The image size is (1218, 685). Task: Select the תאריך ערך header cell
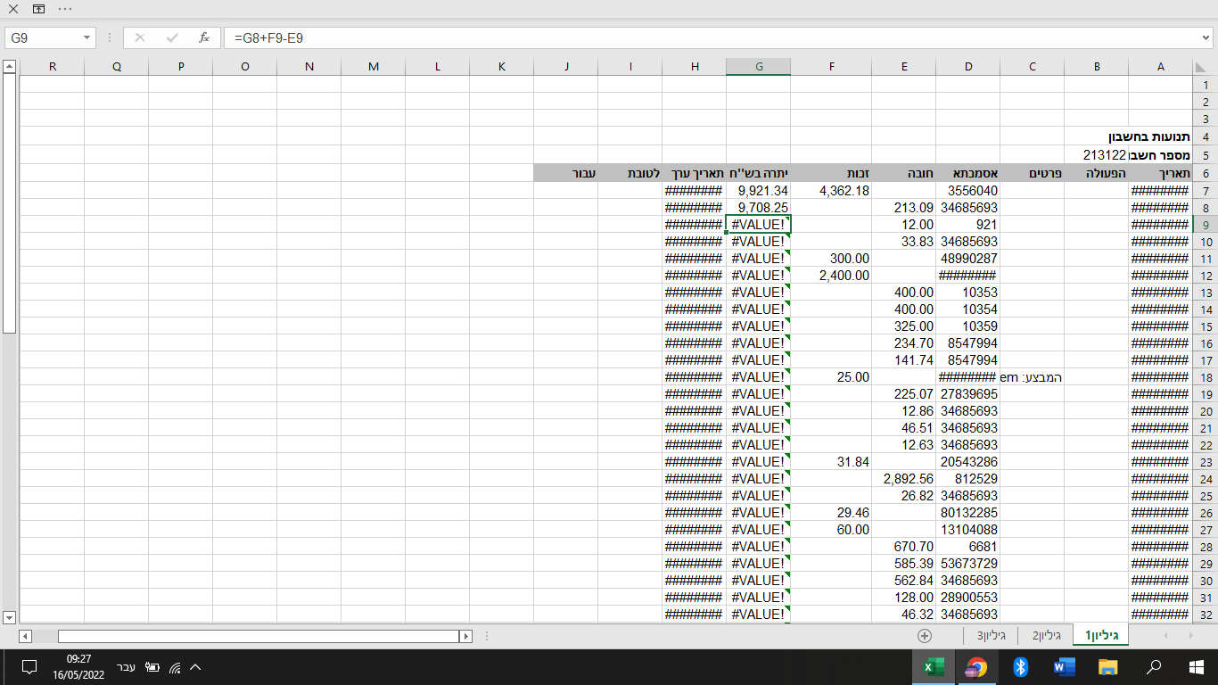(x=695, y=173)
